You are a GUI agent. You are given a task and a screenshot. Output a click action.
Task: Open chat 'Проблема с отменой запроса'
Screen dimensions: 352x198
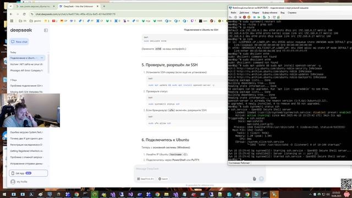pyautogui.click(x=26, y=157)
